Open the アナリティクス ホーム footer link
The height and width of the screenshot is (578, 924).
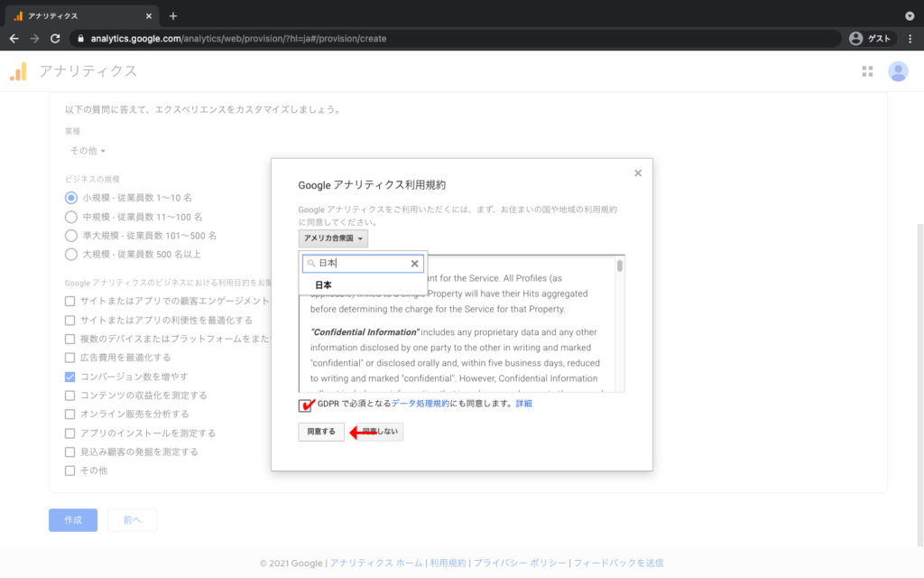click(x=376, y=564)
